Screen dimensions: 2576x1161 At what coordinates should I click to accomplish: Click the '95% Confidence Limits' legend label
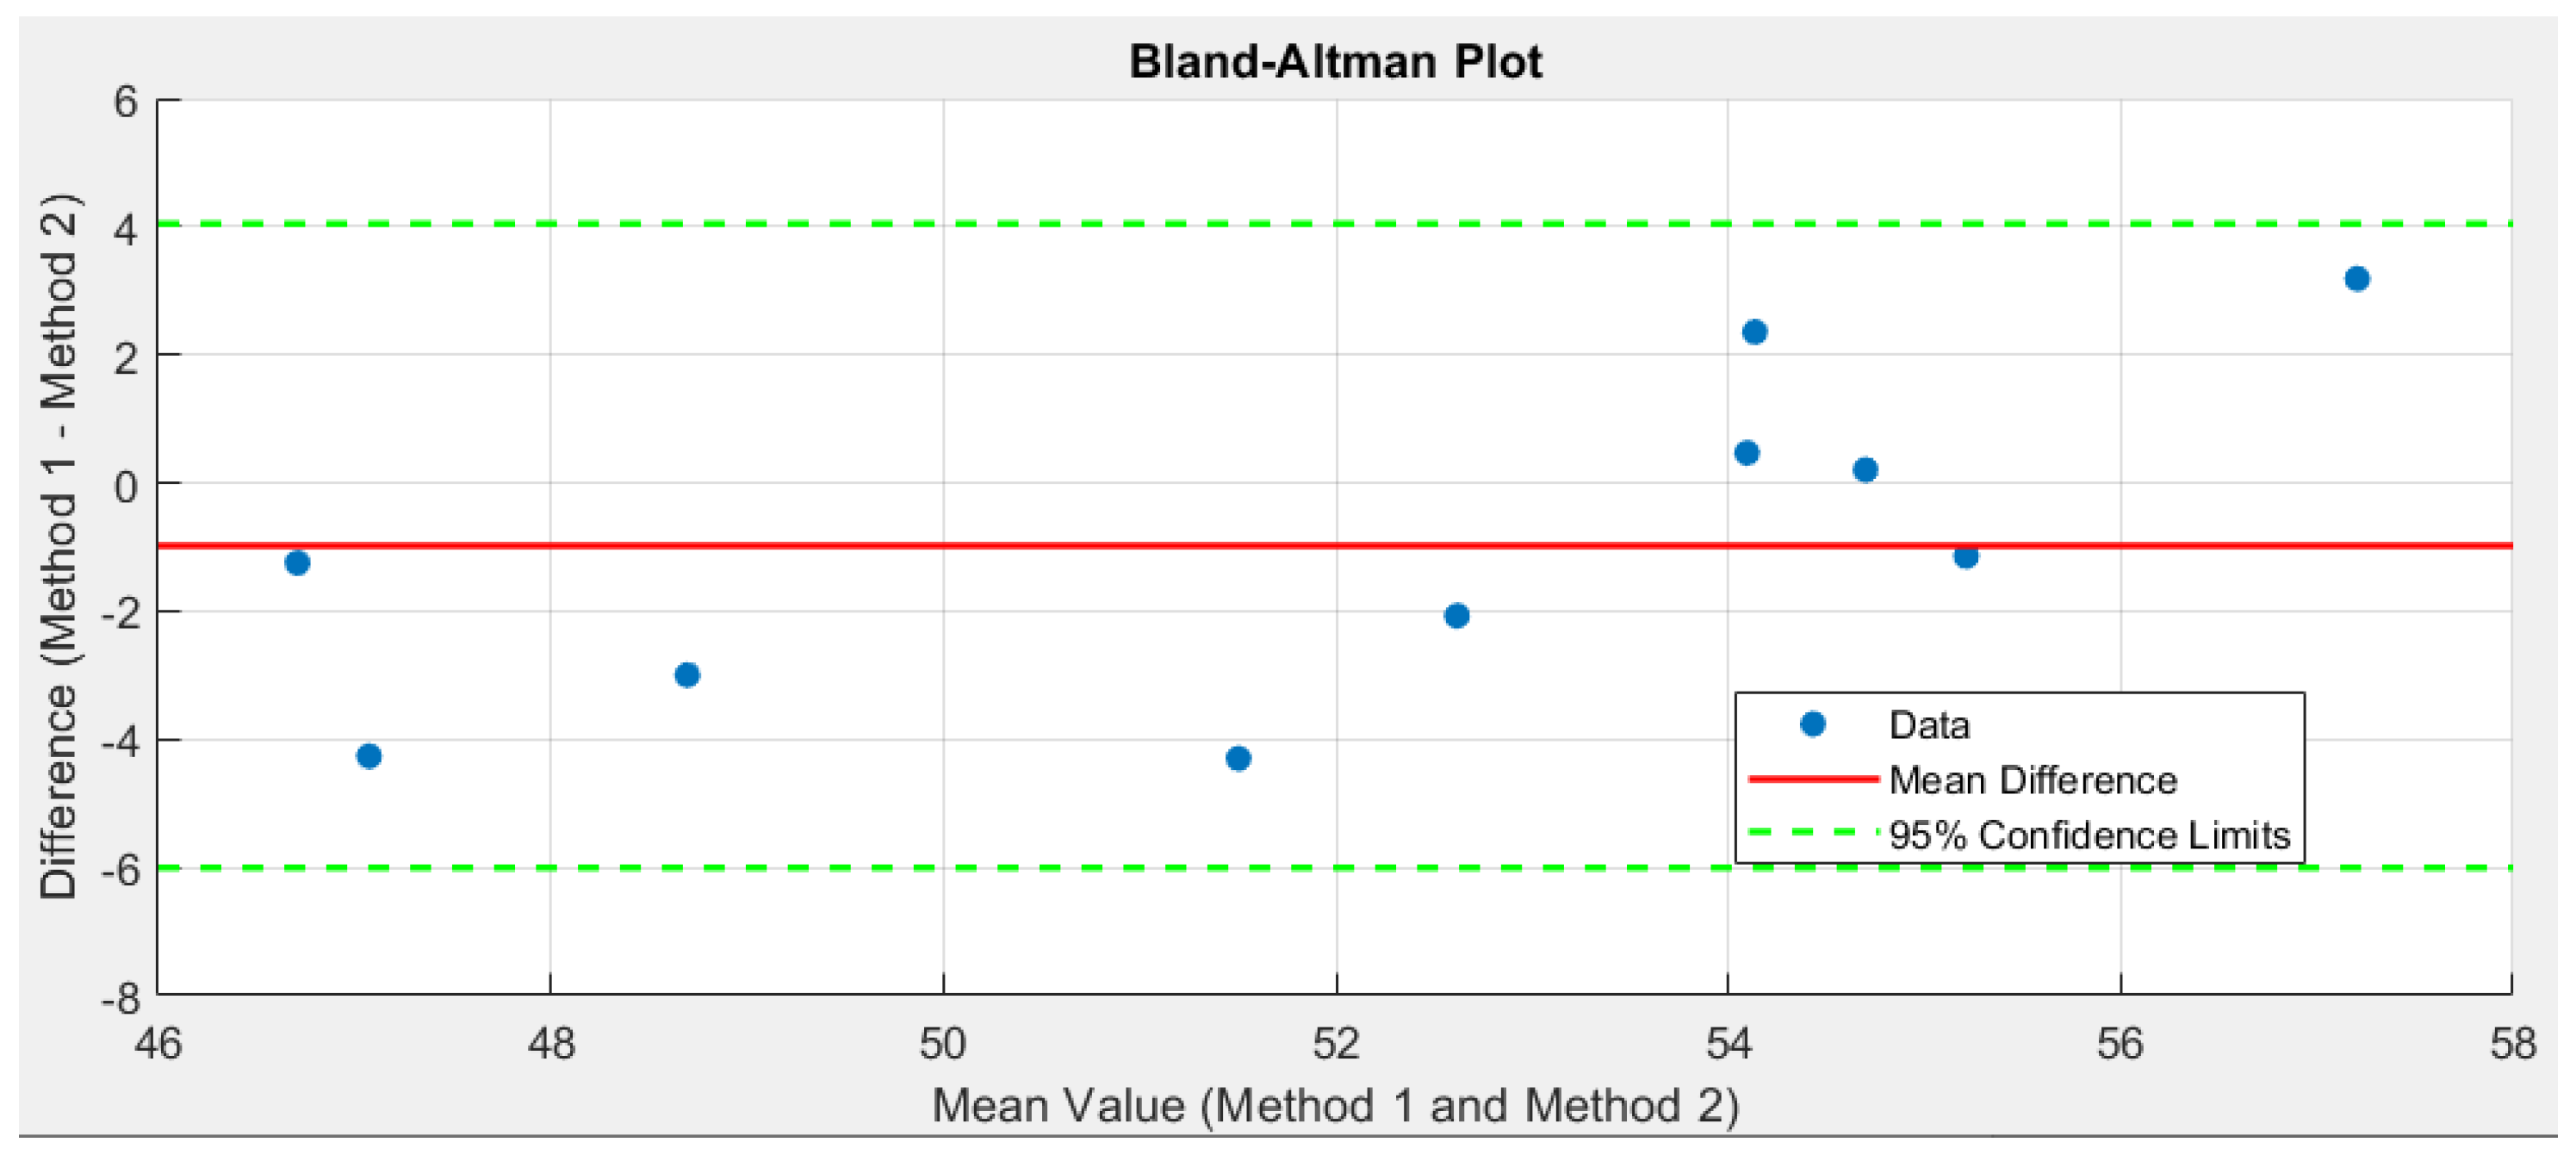(x=2089, y=835)
